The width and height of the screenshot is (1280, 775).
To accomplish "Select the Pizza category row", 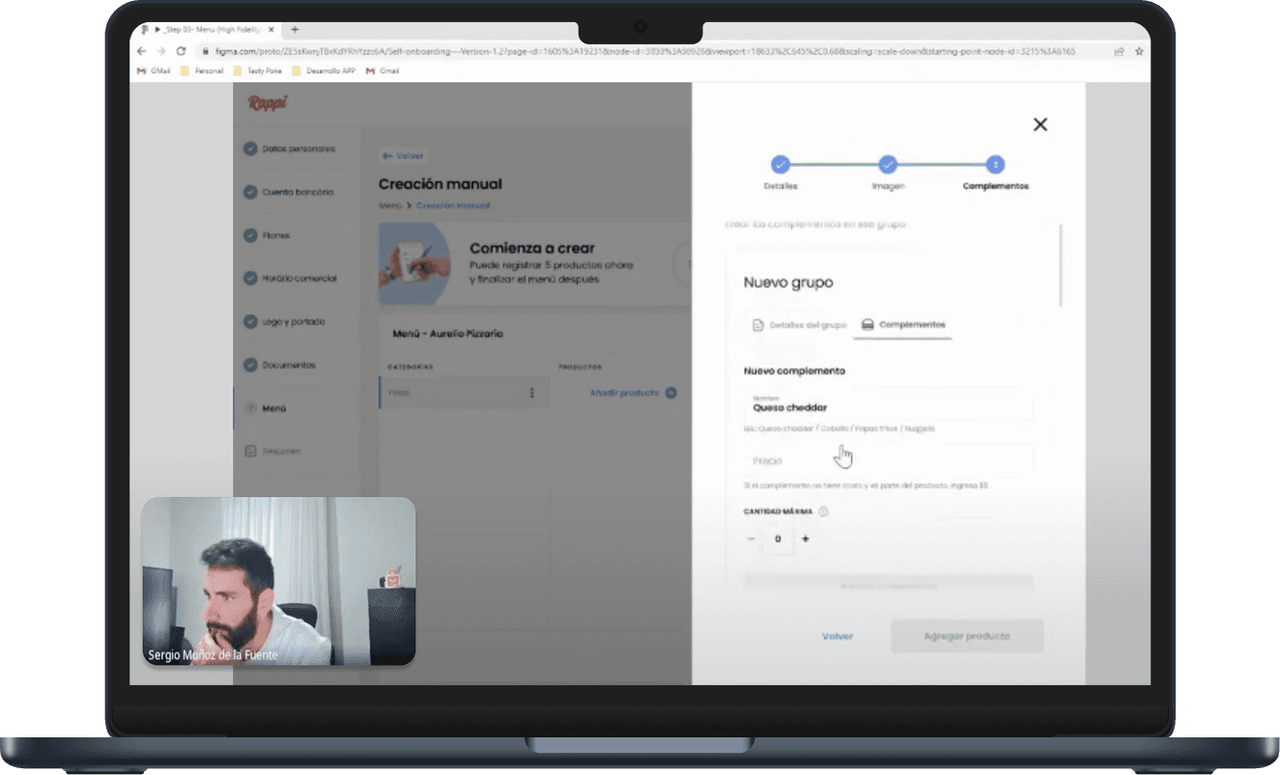I will click(x=464, y=393).
